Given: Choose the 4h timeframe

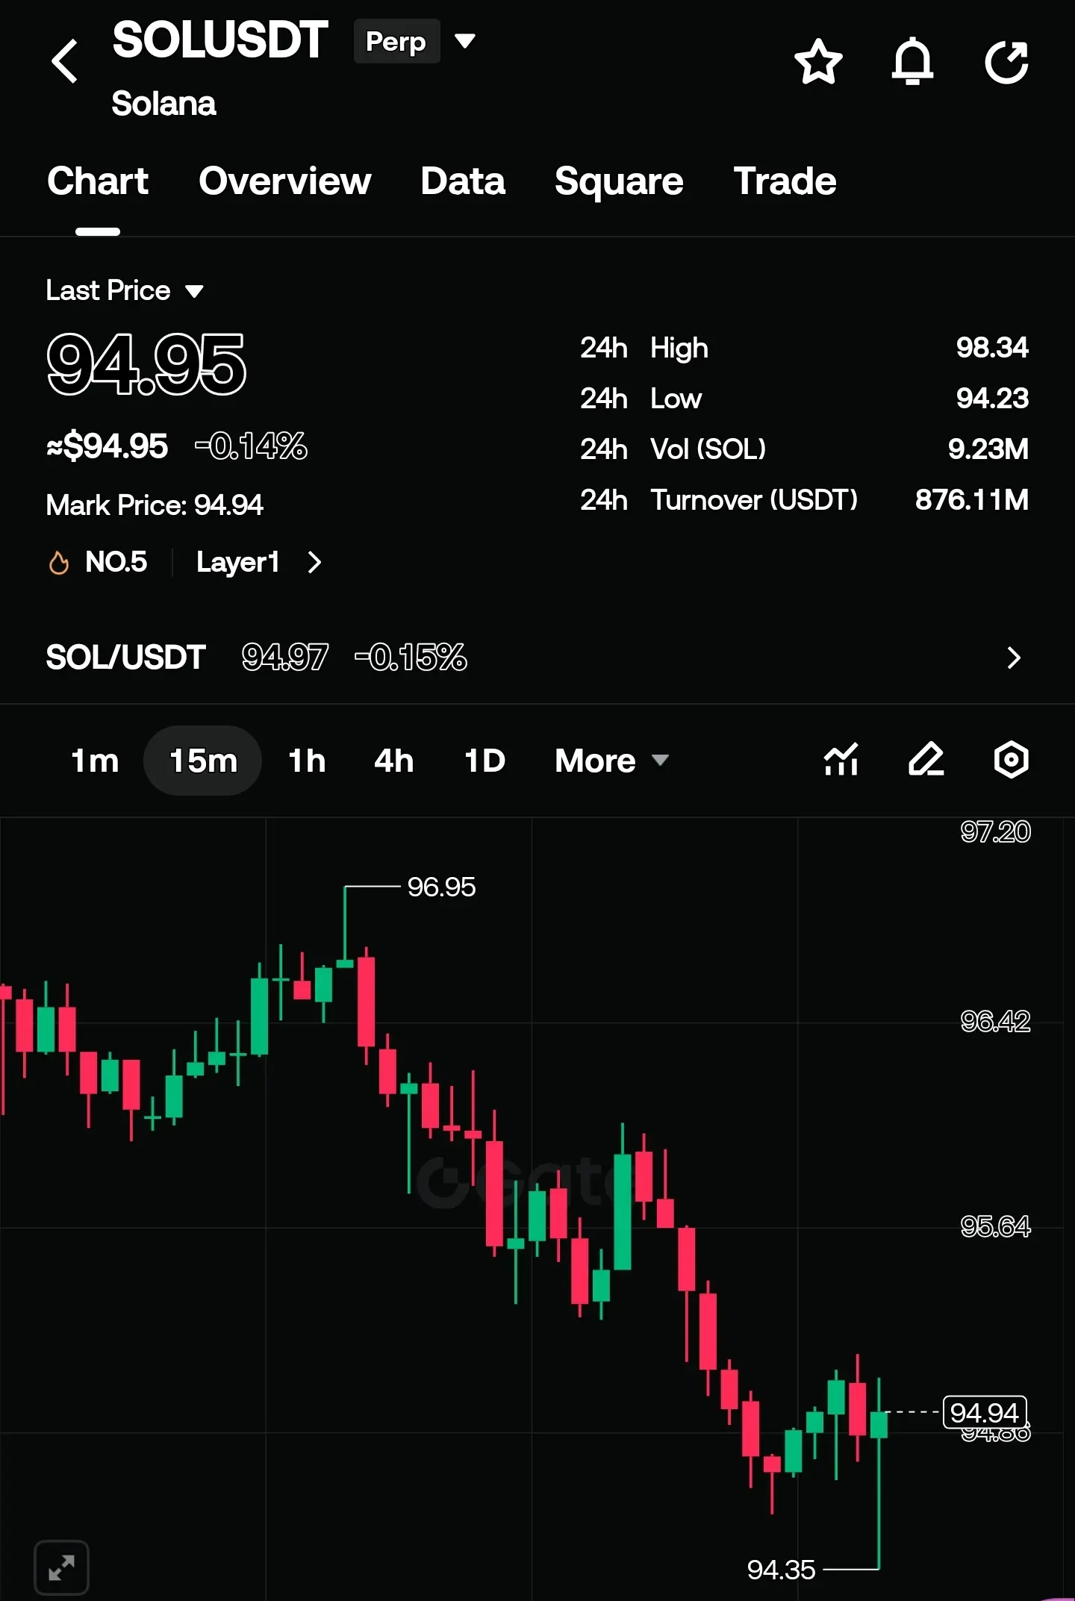Looking at the screenshot, I should click(x=393, y=761).
